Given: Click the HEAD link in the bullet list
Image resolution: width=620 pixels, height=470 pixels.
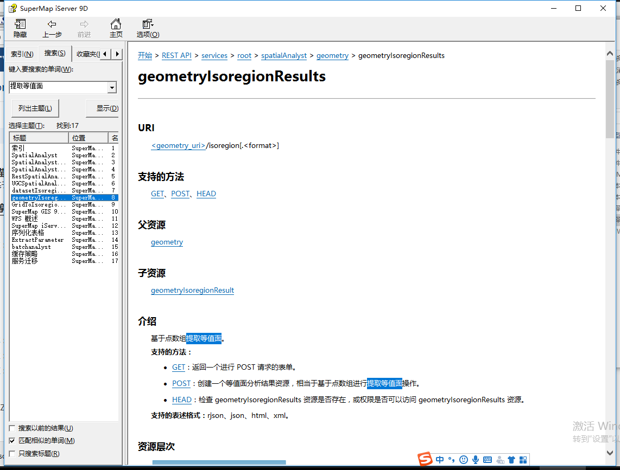Looking at the screenshot, I should coord(182,400).
